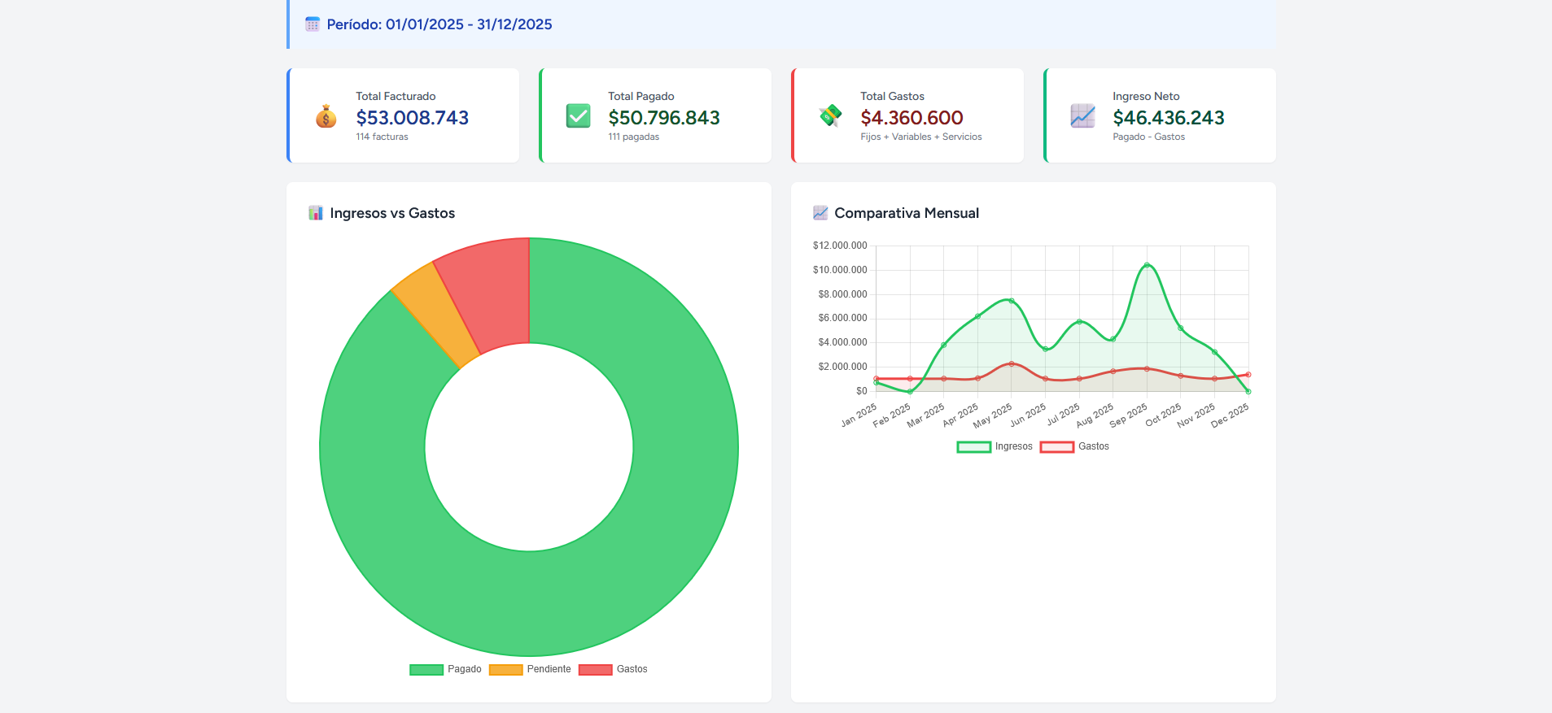The height and width of the screenshot is (713, 1552).
Task: Toggle the Ingresos series in the monthly chart
Action: [x=995, y=446]
